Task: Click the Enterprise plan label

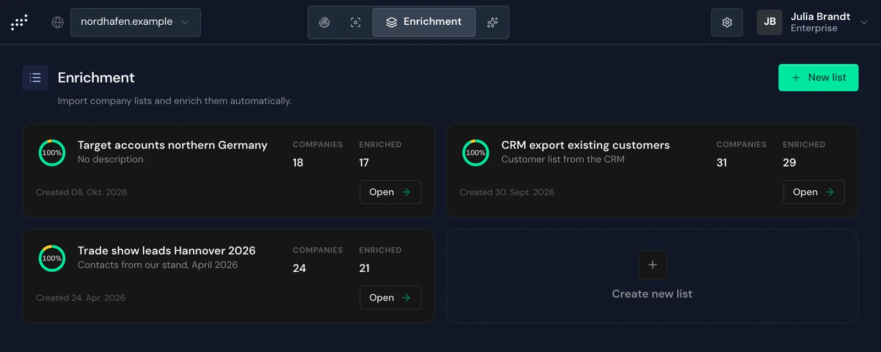Action: (x=814, y=29)
